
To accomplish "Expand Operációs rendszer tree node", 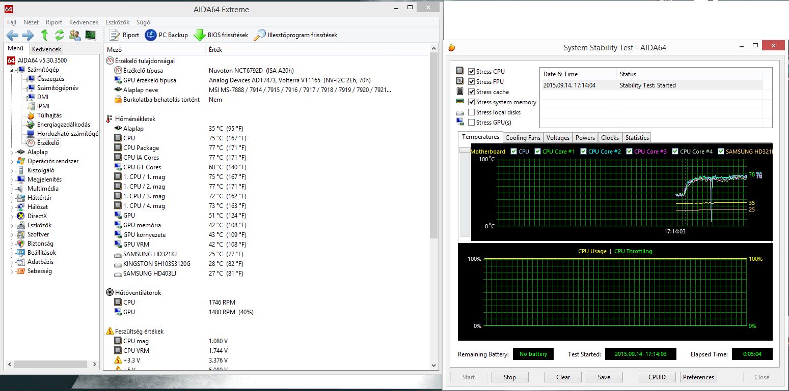I will click(x=12, y=161).
